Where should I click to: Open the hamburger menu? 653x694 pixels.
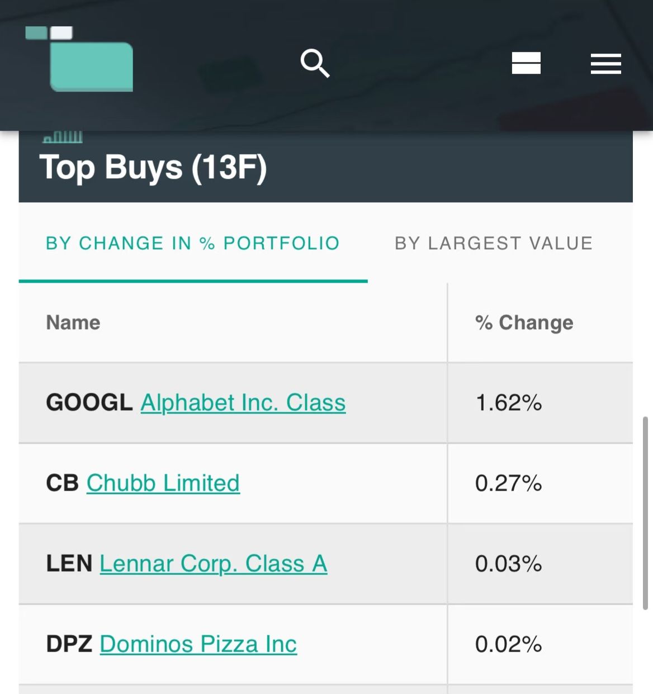pos(605,64)
